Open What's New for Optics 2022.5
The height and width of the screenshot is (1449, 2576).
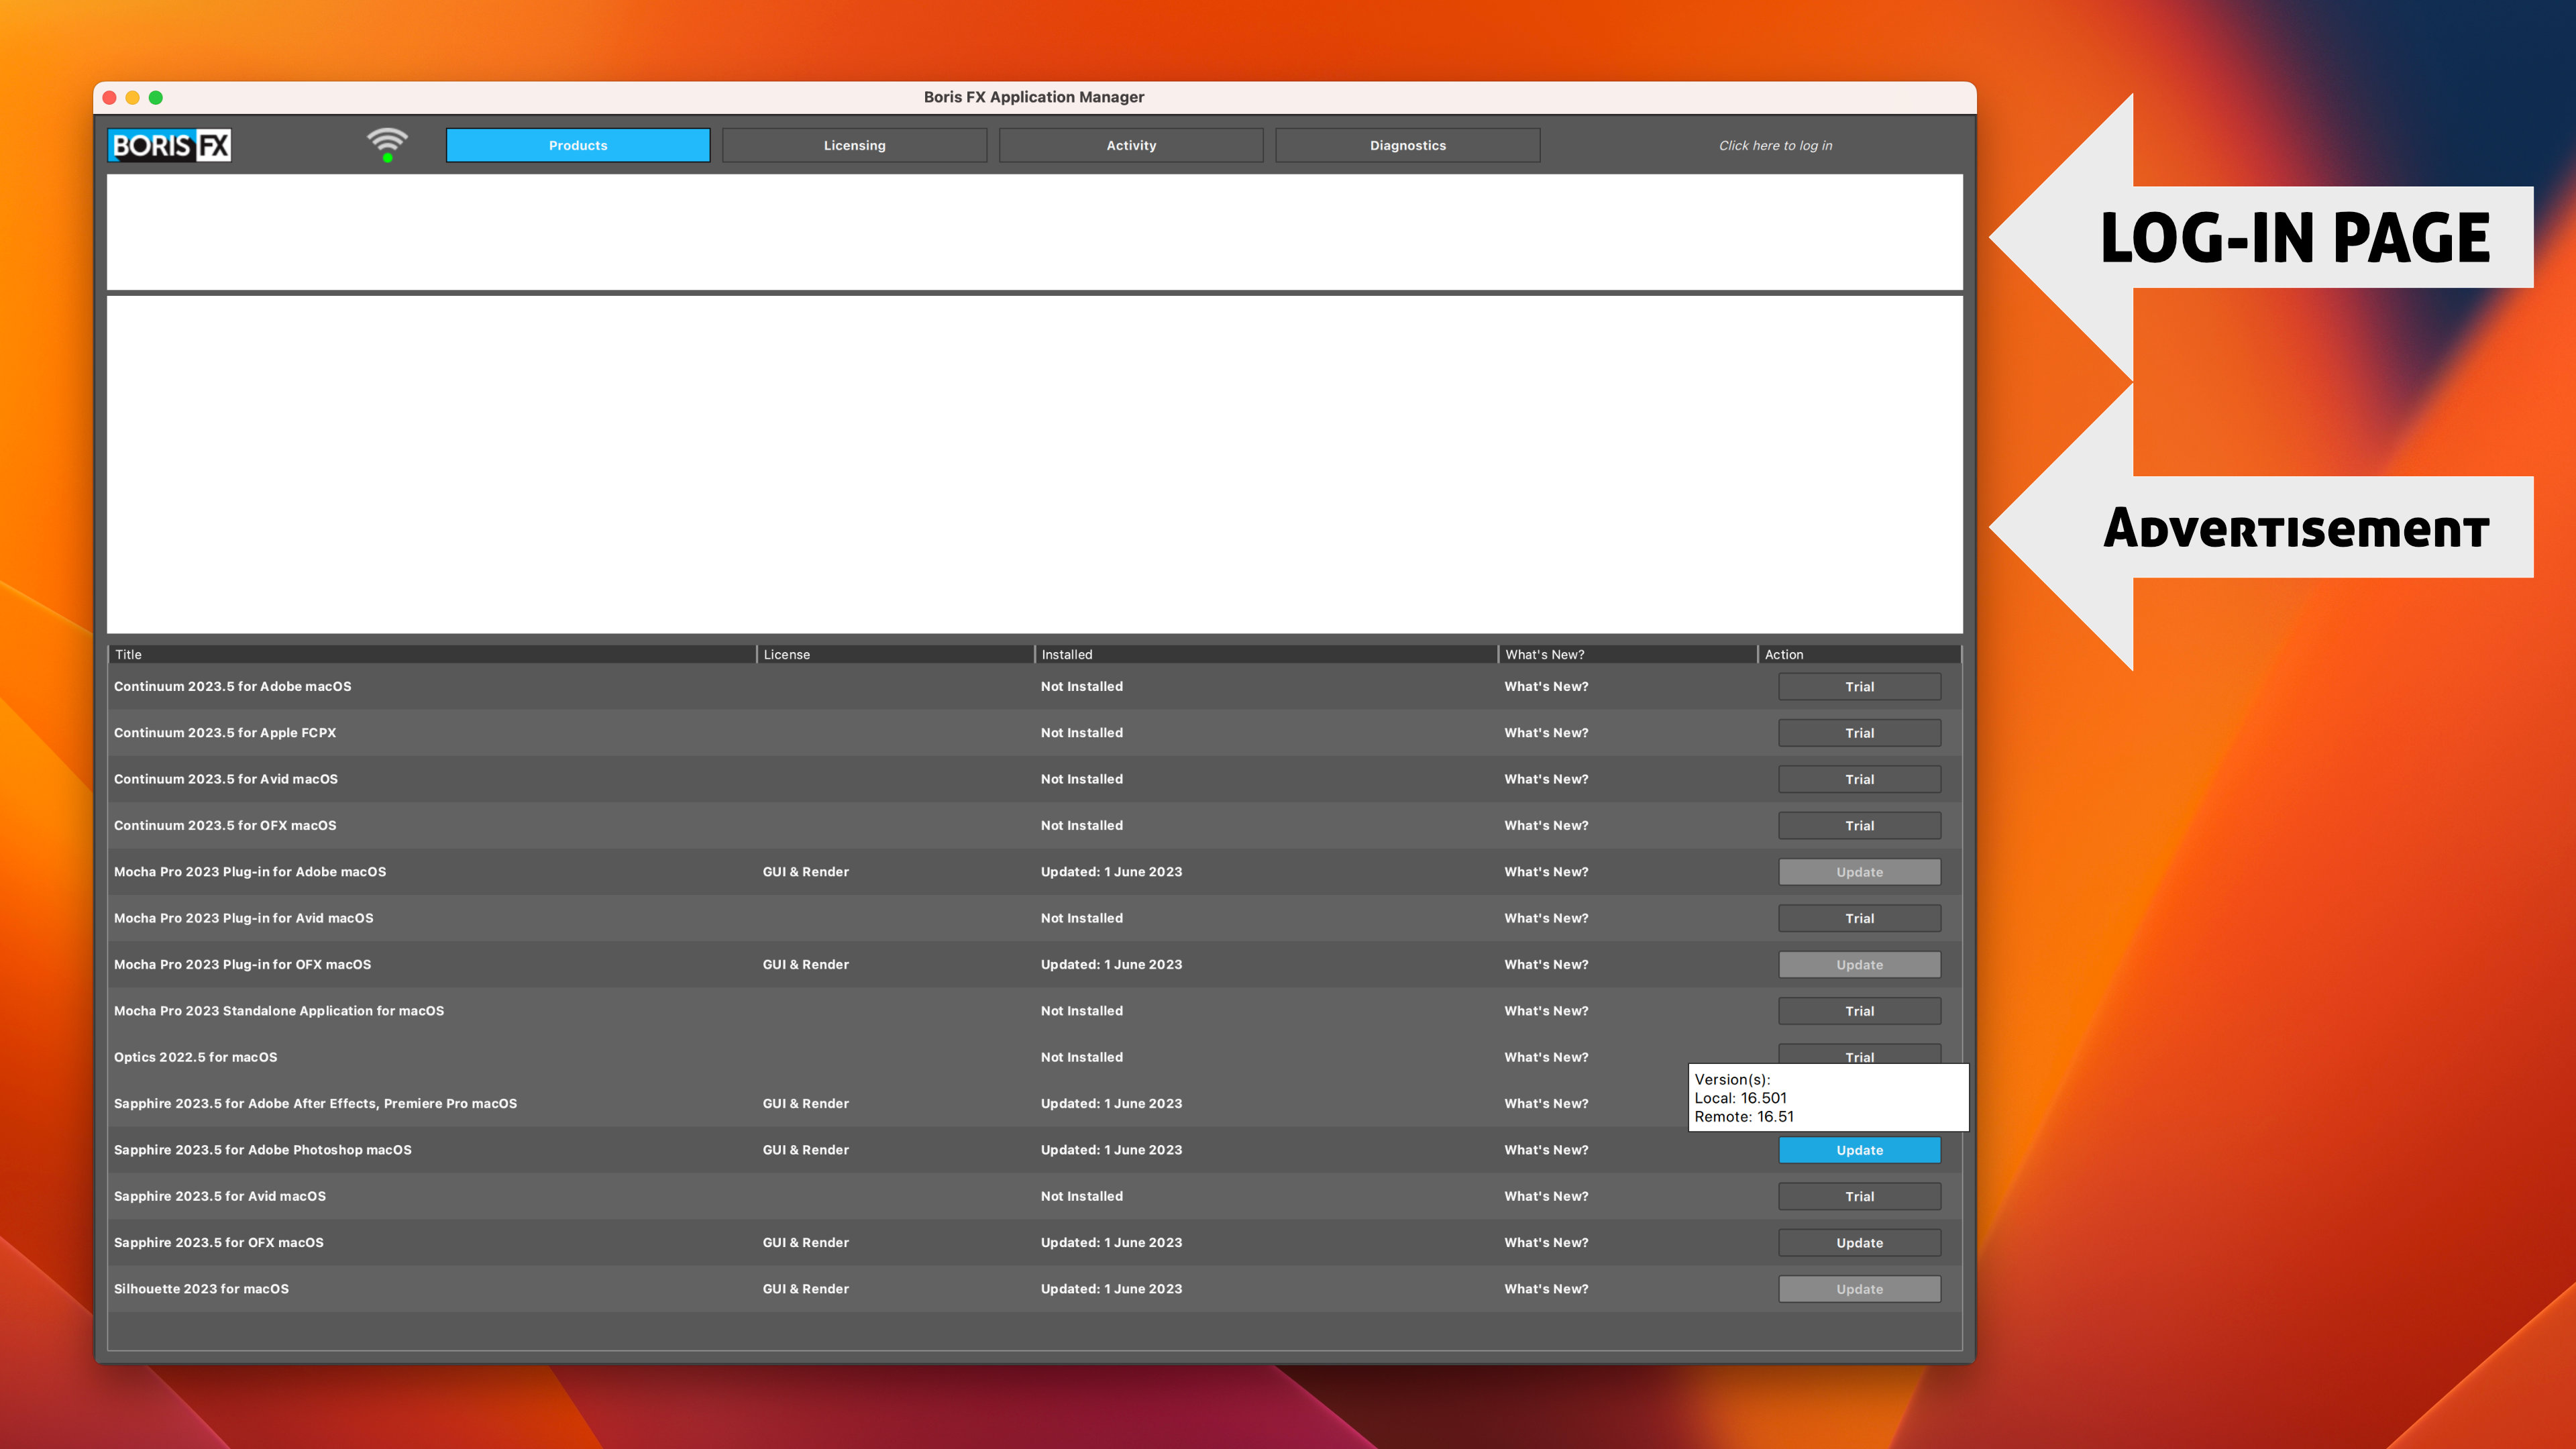coord(1546,1057)
